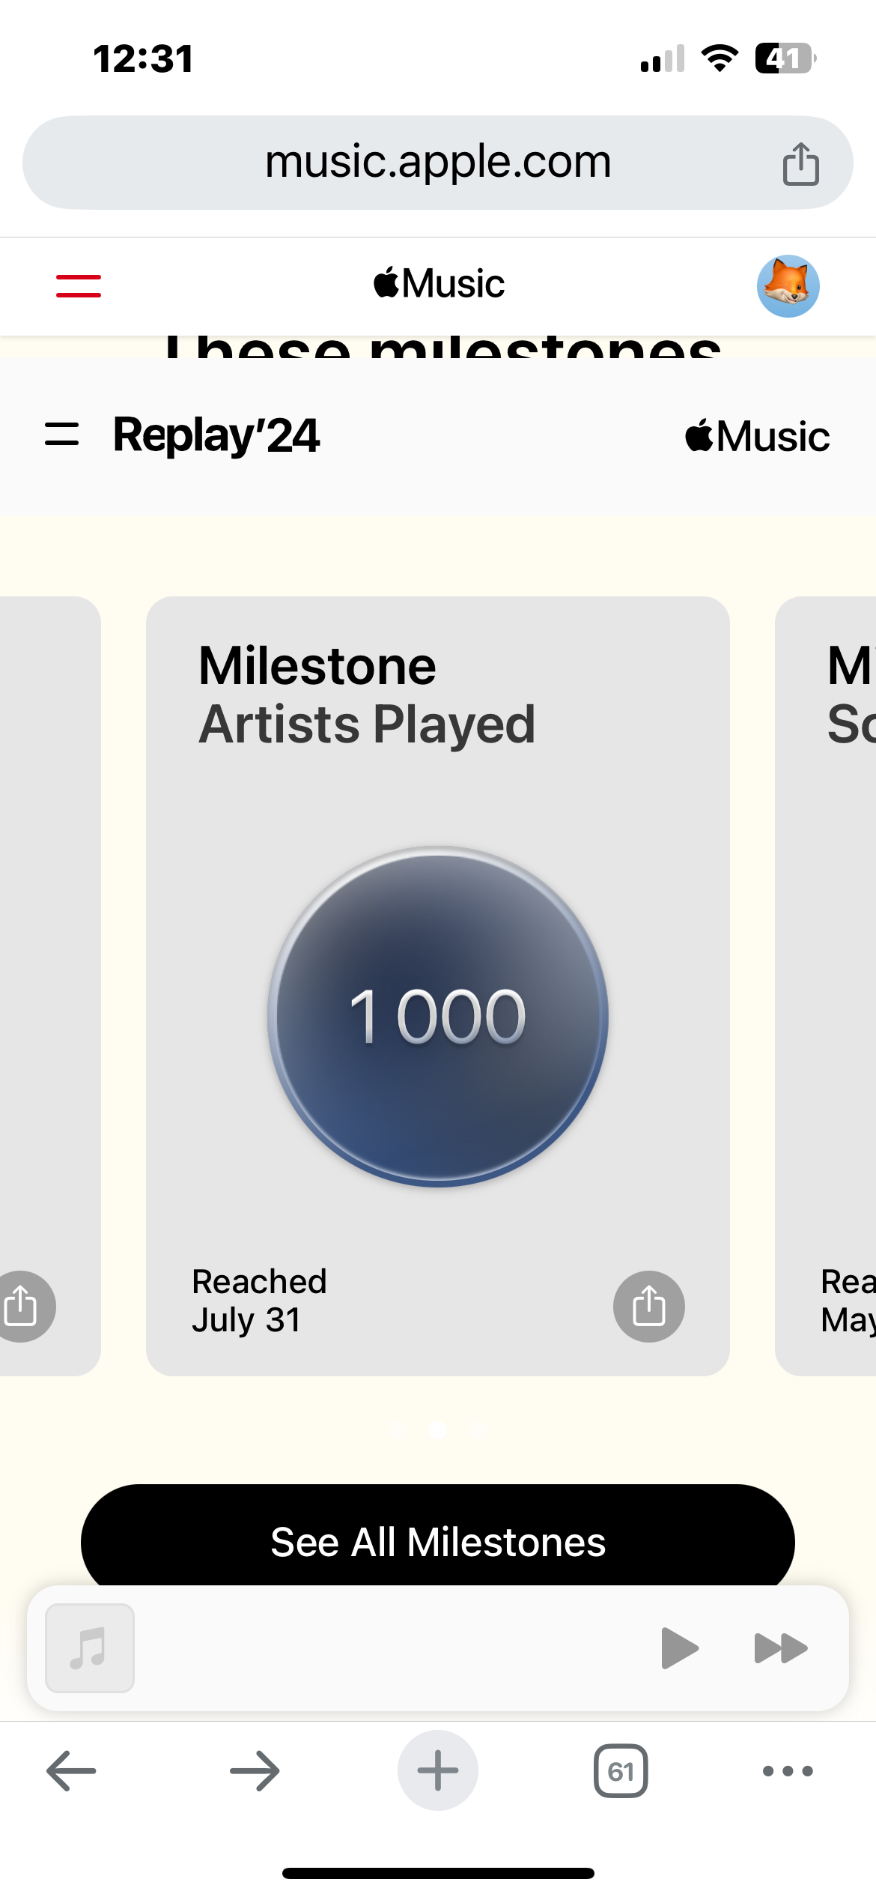Tap the music note album artwork
Screen dimensions: 876x1897
pyautogui.click(x=90, y=1648)
